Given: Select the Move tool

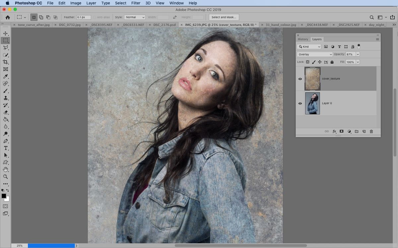Looking at the screenshot, I should (x=6, y=33).
